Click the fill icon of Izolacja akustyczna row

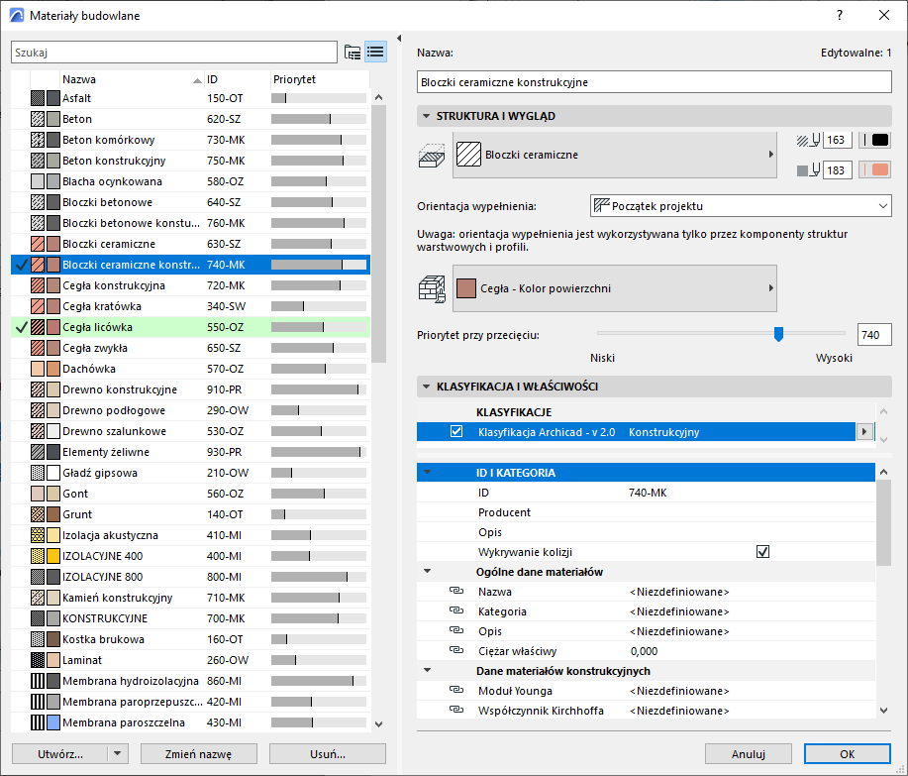point(38,535)
